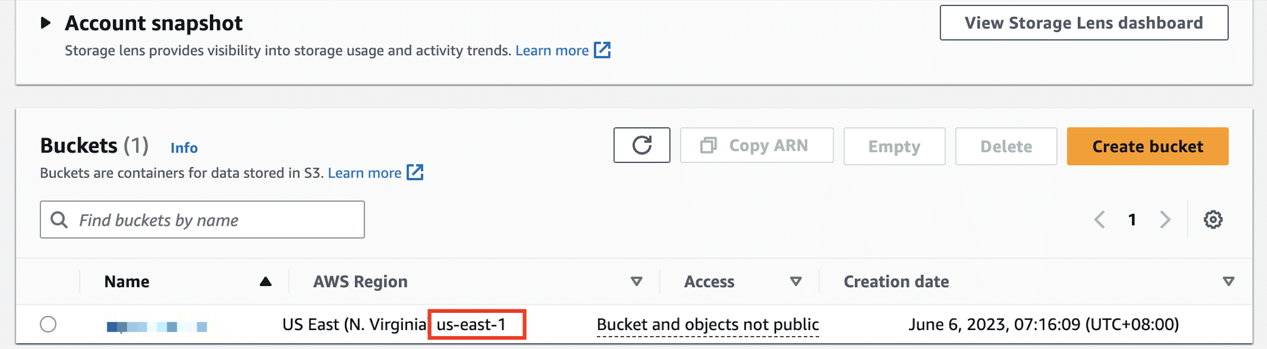
Task: Open the table preferences gear icon
Action: [x=1212, y=219]
